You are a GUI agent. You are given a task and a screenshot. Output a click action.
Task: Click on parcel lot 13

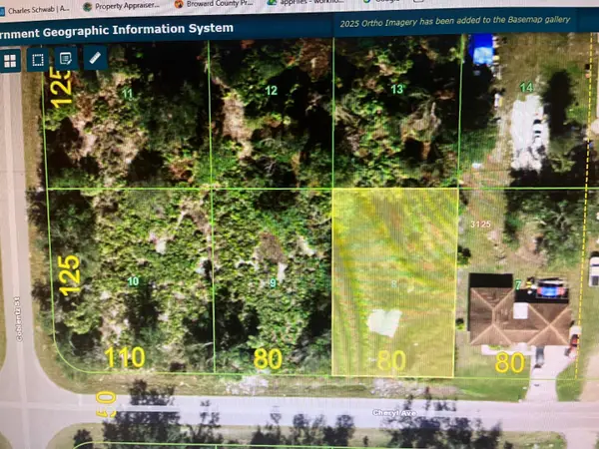396,90
